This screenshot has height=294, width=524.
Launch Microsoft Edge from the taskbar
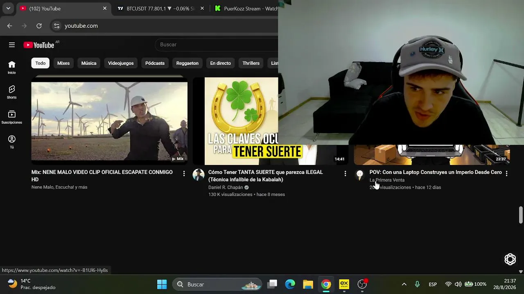pos(290,284)
